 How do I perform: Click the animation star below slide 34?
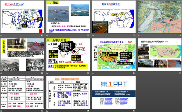point(47,111)
